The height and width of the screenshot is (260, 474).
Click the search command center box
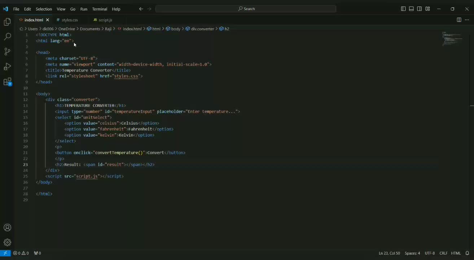tap(246, 9)
